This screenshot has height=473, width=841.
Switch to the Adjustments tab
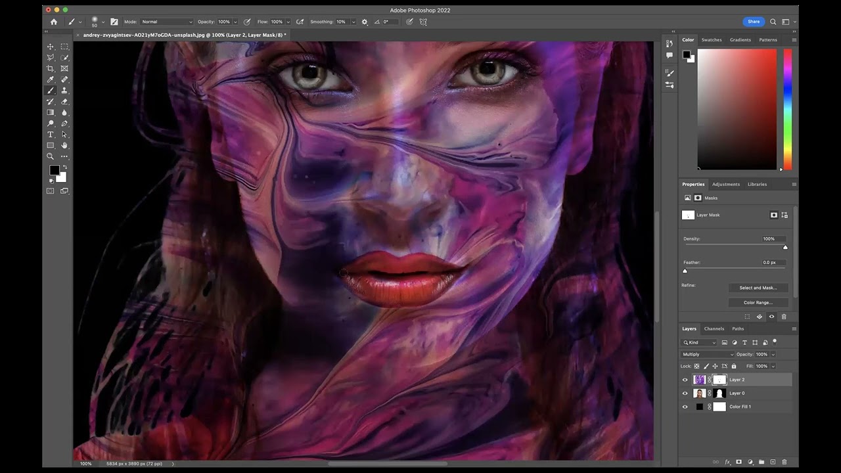click(x=726, y=185)
